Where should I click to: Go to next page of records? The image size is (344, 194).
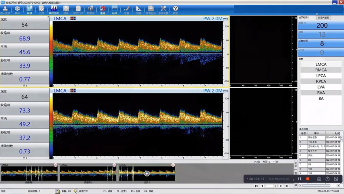(x=281, y=186)
